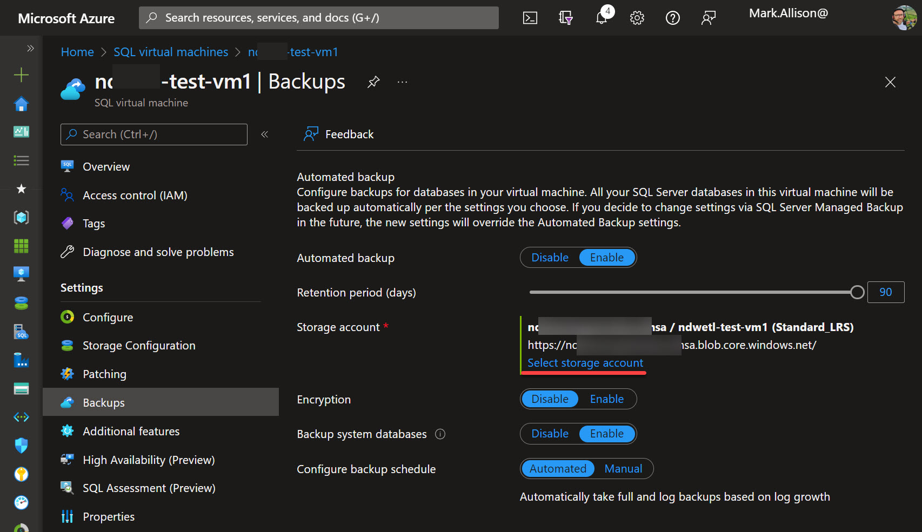Open Virtual machines monitor icon
This screenshot has width=922, height=532.
[x=21, y=274]
